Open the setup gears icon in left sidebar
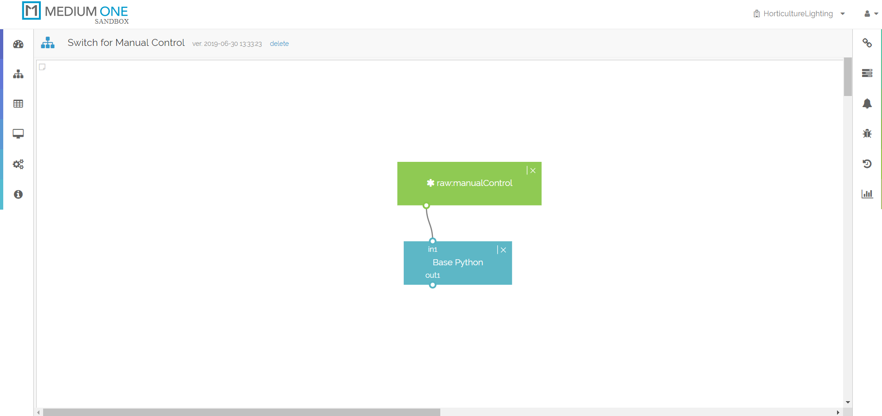The width and height of the screenshot is (882, 416). 18,164
